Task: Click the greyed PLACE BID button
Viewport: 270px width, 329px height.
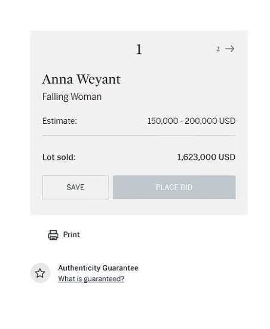Action: click(174, 187)
